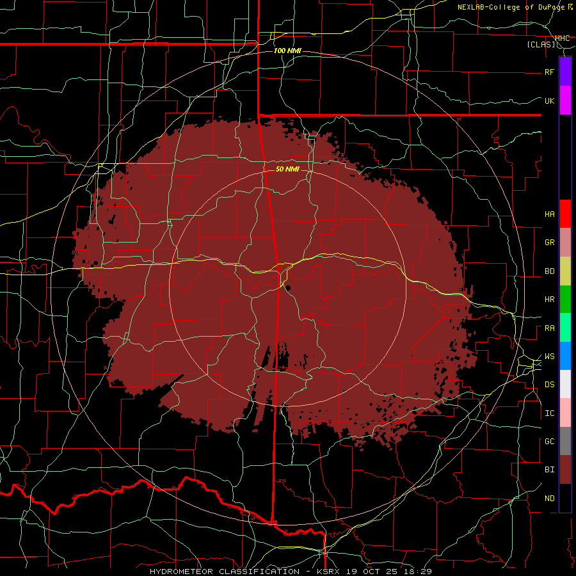Click the ND black legend swatch
The height and width of the screenshot is (576, 576).
click(565, 498)
